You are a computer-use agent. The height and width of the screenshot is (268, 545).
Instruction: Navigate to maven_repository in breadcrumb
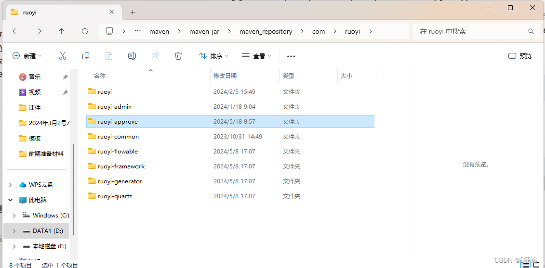click(266, 31)
